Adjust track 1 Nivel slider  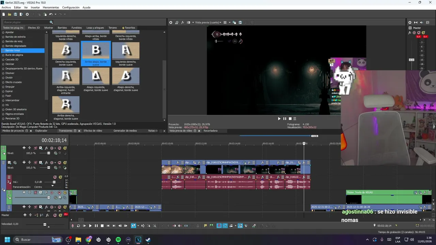(49, 153)
